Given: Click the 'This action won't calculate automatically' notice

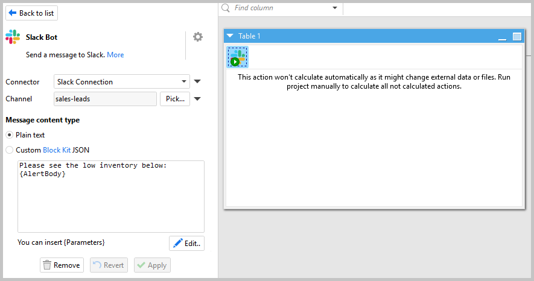Looking at the screenshot, I should [374, 81].
